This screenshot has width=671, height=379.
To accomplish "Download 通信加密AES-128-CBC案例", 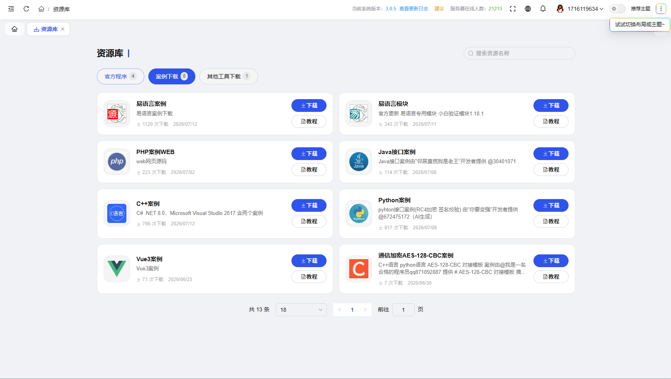I will click(551, 261).
